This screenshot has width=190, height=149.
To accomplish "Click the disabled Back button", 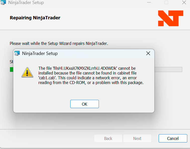I will [108, 138].
